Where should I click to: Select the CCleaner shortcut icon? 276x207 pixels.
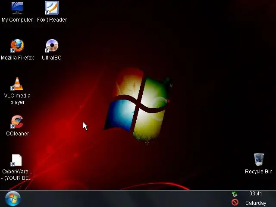click(x=17, y=122)
